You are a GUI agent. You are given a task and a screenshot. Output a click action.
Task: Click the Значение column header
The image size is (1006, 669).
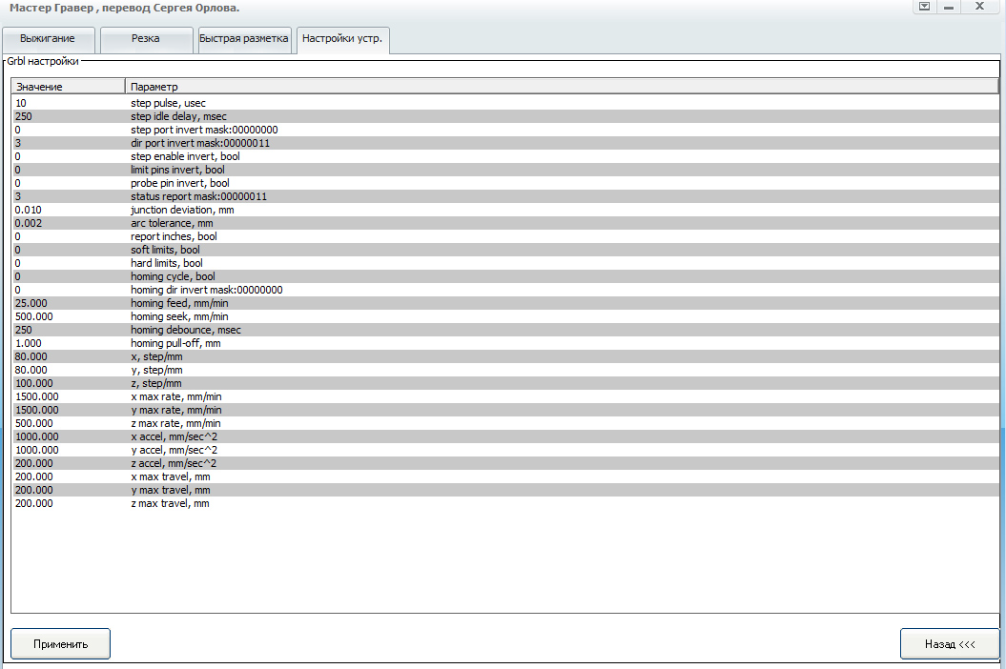(x=68, y=87)
